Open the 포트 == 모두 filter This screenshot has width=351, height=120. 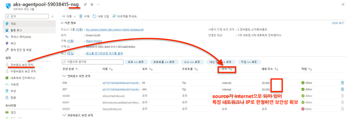tap(136, 62)
